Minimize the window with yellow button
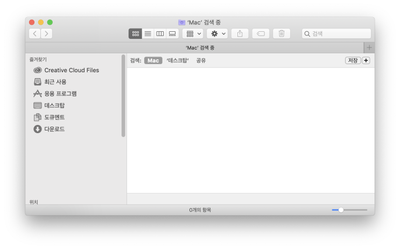 41,22
